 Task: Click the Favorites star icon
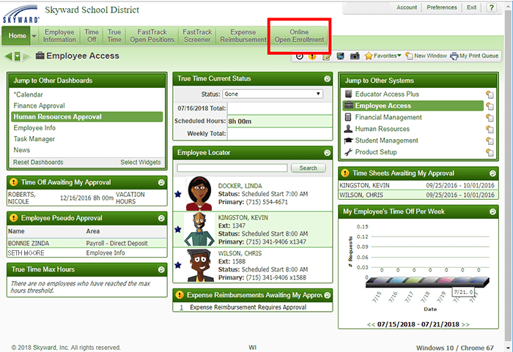[x=369, y=56]
